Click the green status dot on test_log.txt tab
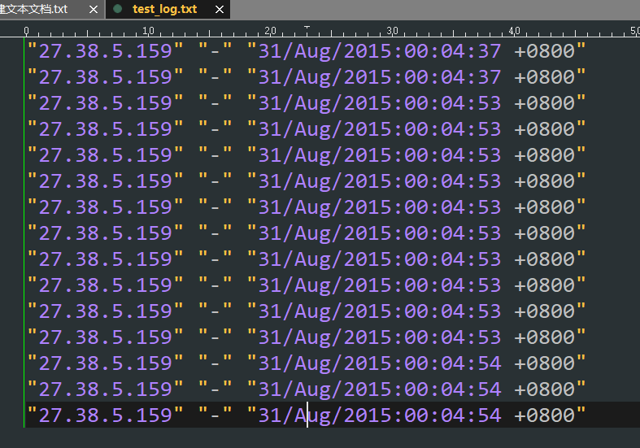 [118, 9]
